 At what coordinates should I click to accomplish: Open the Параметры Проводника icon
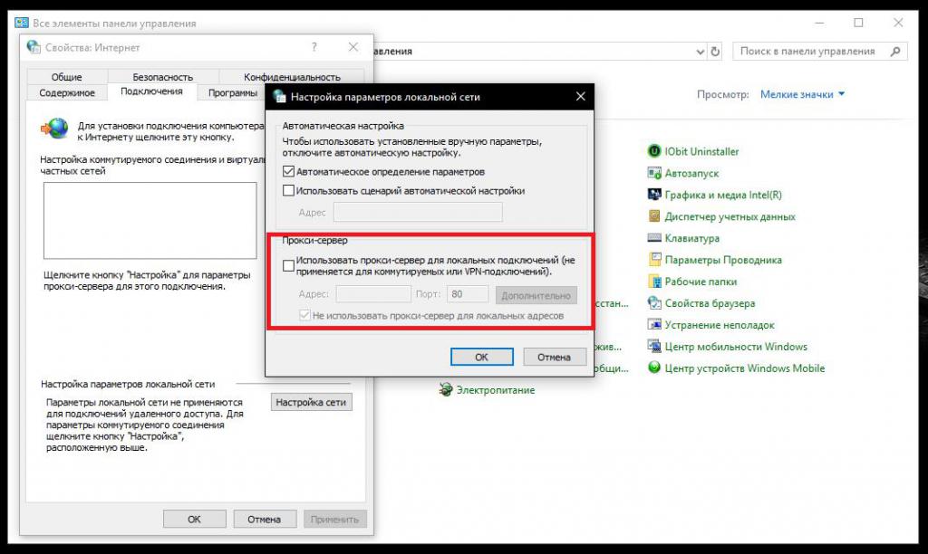tap(654, 260)
